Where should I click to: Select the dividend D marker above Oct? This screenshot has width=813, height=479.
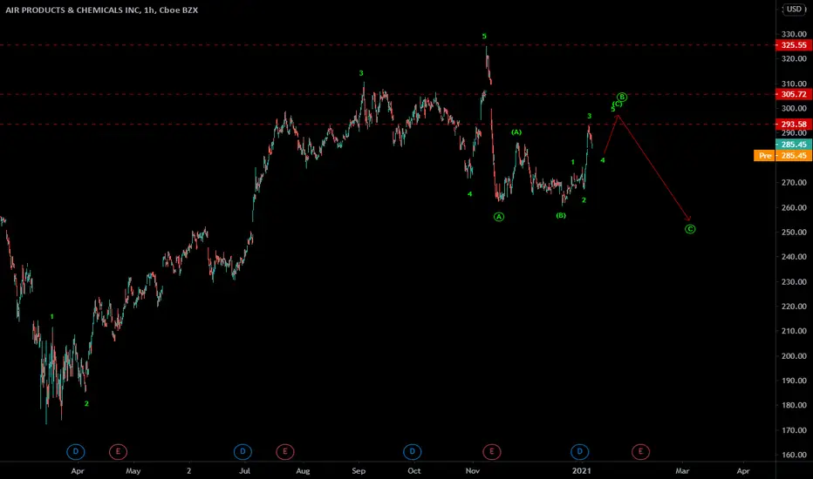point(413,451)
